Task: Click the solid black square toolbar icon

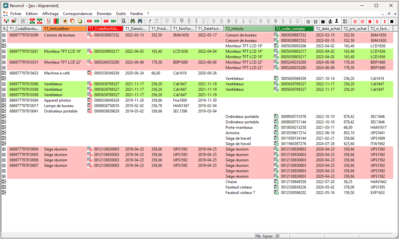Action: pos(392,21)
